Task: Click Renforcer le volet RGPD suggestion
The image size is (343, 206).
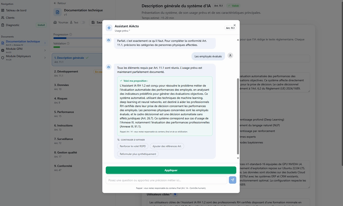Action: [133, 146]
